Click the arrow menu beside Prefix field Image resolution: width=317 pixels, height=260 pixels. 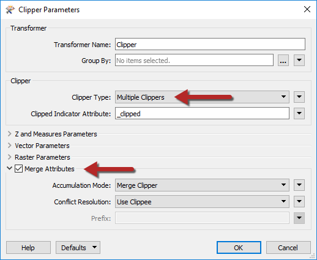(x=299, y=218)
